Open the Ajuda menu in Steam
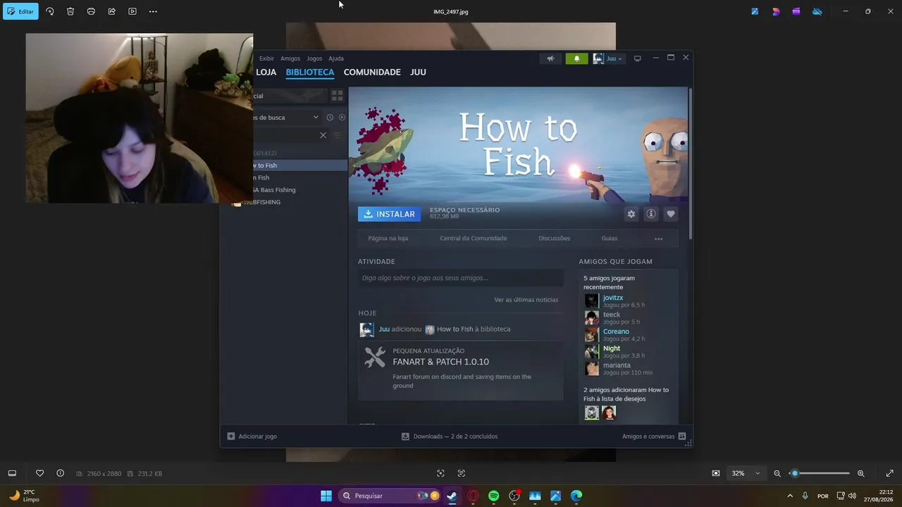Image resolution: width=902 pixels, height=507 pixels. point(336,58)
